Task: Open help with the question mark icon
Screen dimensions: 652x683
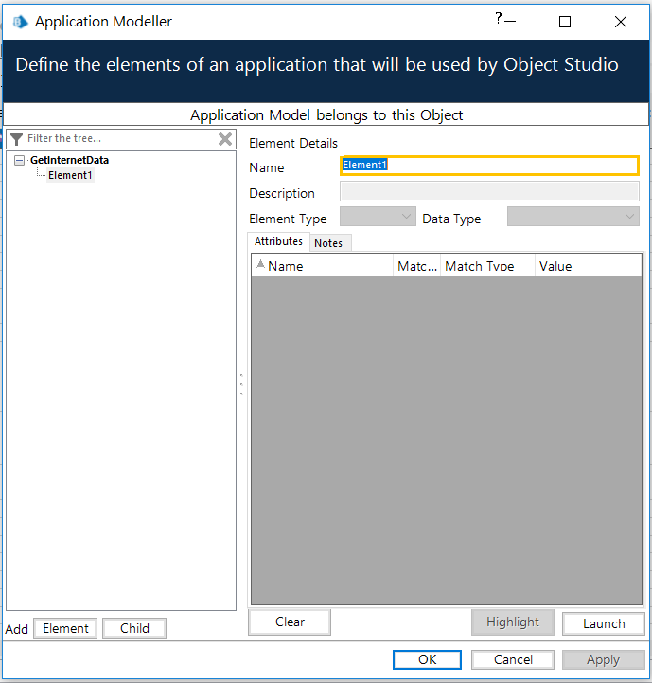Action: pos(499,18)
